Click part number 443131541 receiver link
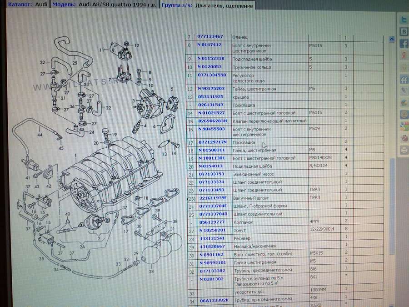Image resolution: width=409 pixels, height=307 pixels. coord(210,238)
